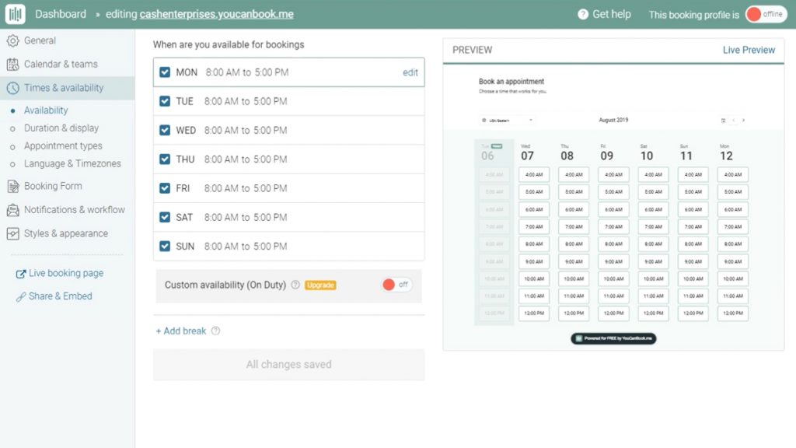
Task: Expand the Times & availability sidebar section
Action: point(63,88)
